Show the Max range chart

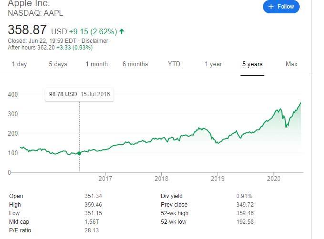292,64
